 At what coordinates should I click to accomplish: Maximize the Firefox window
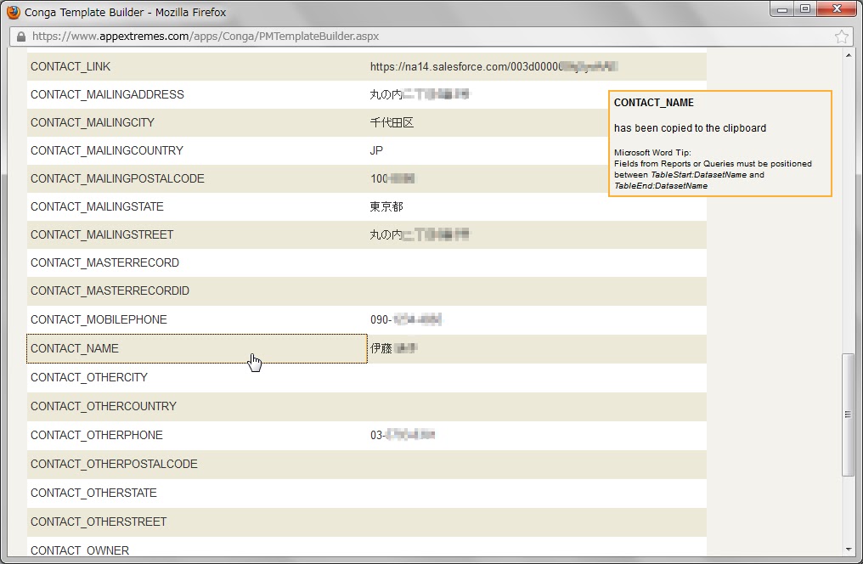[x=805, y=9]
